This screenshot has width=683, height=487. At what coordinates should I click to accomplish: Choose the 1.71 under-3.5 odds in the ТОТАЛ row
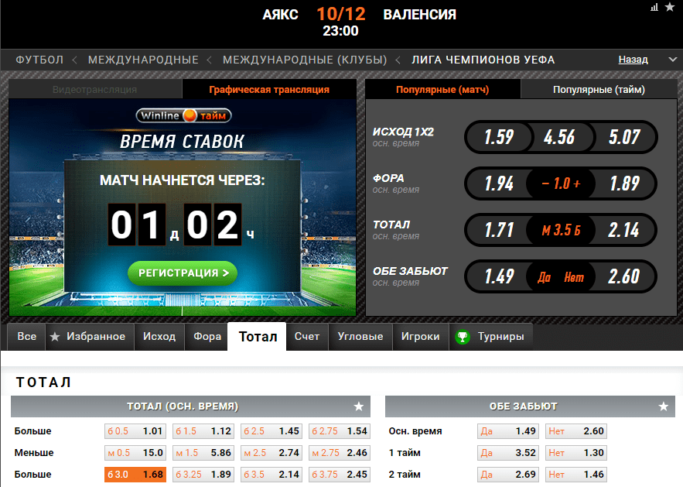499,230
